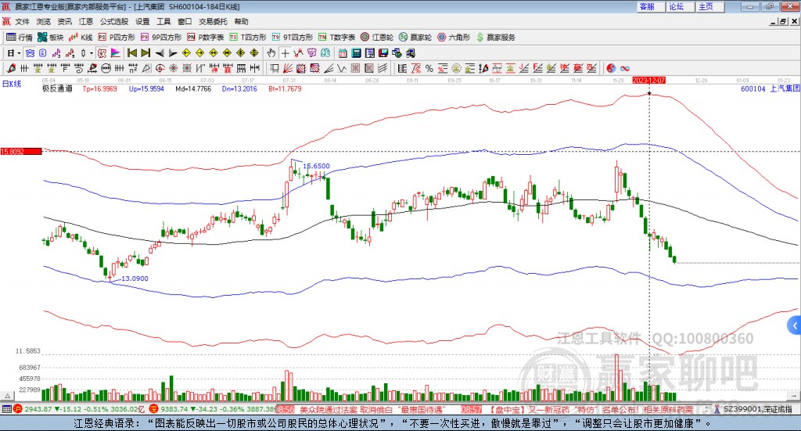The image size is (801, 431).
Task: Click the blue infinity symbol icon
Action: pyautogui.click(x=625, y=68)
